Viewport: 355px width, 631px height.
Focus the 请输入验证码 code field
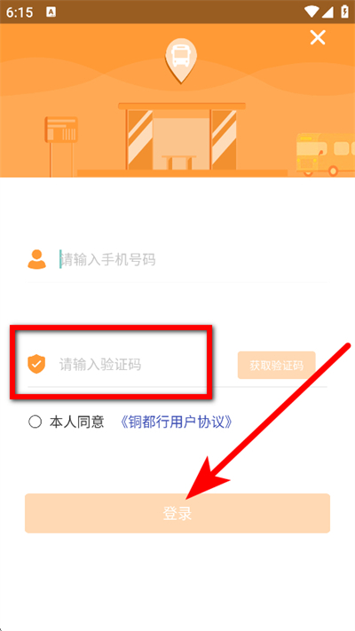(145, 365)
